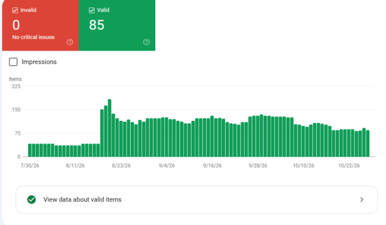Screen dimensions: 386x225
Task: Select the red Invalid 0 status card
Action: pyautogui.click(x=40, y=25)
